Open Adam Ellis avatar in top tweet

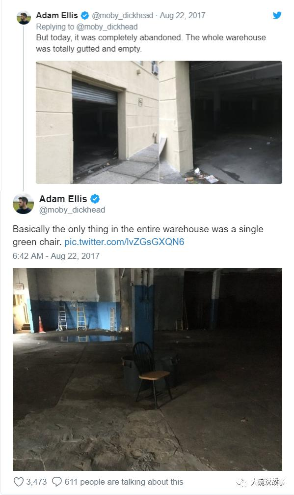pos(24,17)
